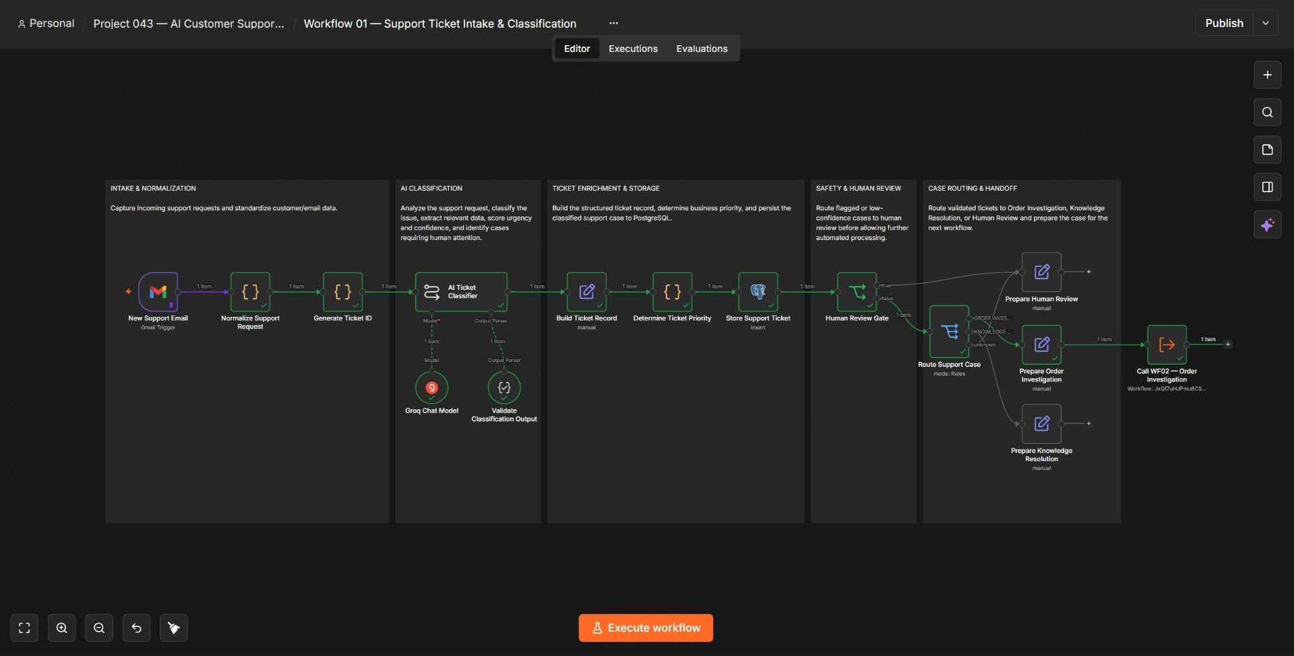Select the Prepare Order Investigation node
Image resolution: width=1294 pixels, height=656 pixels.
tap(1042, 345)
